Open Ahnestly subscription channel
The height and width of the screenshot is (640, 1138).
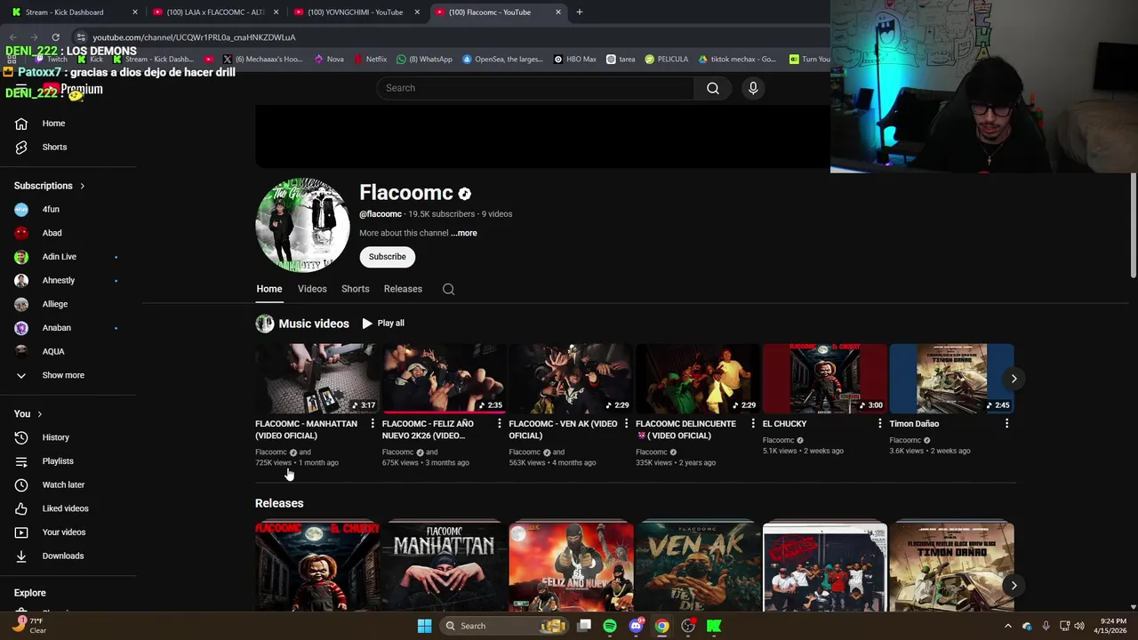coord(58,280)
